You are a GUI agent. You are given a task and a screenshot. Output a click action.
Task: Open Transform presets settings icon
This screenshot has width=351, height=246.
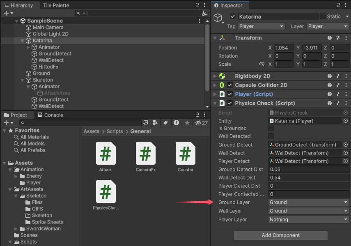tap(338, 38)
